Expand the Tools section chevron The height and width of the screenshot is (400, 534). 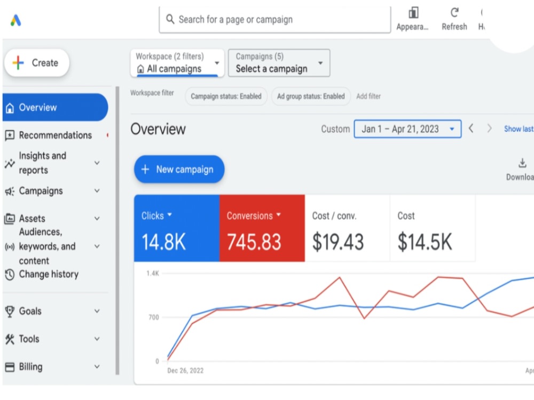pyautogui.click(x=97, y=339)
